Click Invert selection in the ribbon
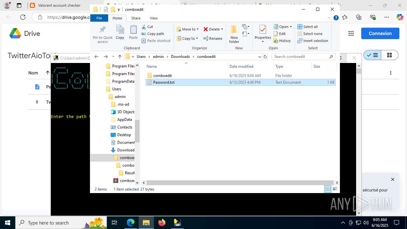Viewport: 407px width, 229px height. coord(313,41)
